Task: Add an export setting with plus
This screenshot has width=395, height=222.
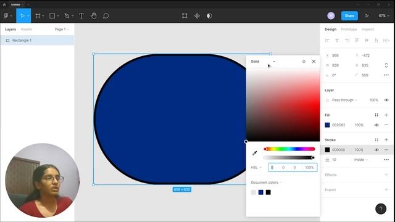Action: tap(386, 190)
